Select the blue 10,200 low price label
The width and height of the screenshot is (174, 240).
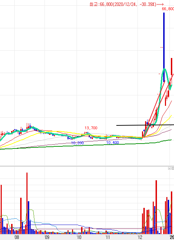click(78, 143)
